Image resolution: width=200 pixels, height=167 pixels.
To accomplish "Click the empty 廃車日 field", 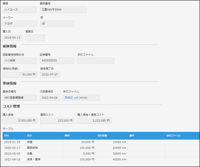I will 35,38.
